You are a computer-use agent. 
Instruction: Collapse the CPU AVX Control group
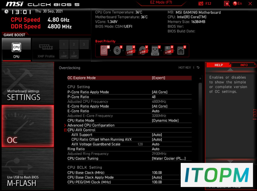pos(65,130)
